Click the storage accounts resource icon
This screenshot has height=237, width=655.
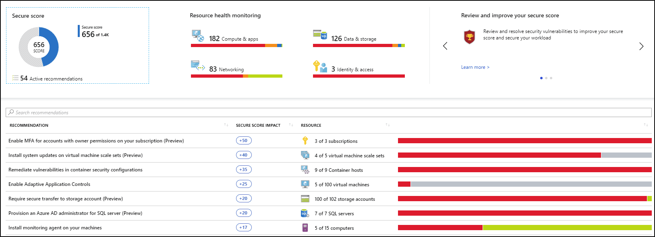point(305,199)
